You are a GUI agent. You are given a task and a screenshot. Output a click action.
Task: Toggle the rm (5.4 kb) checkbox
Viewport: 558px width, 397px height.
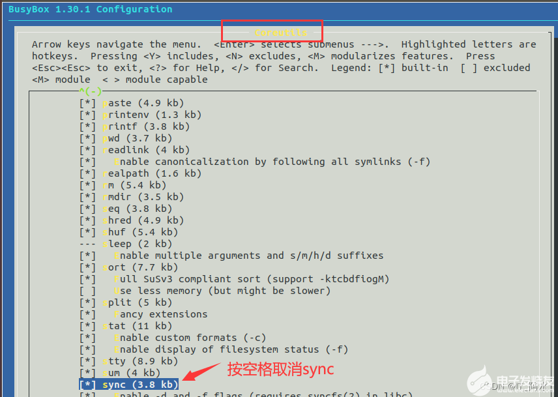coord(87,185)
